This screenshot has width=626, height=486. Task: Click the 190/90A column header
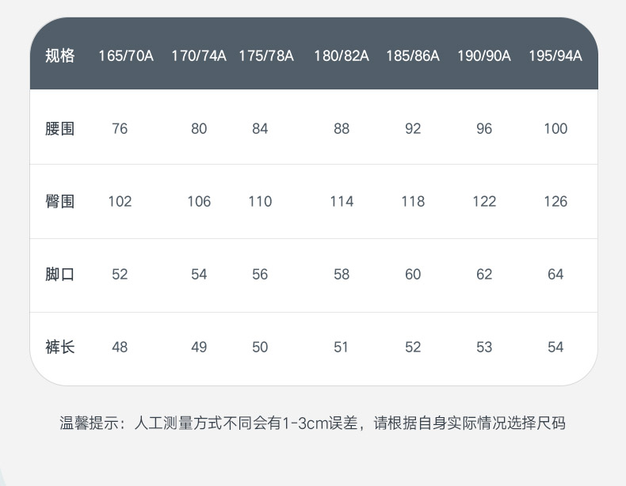(x=484, y=56)
